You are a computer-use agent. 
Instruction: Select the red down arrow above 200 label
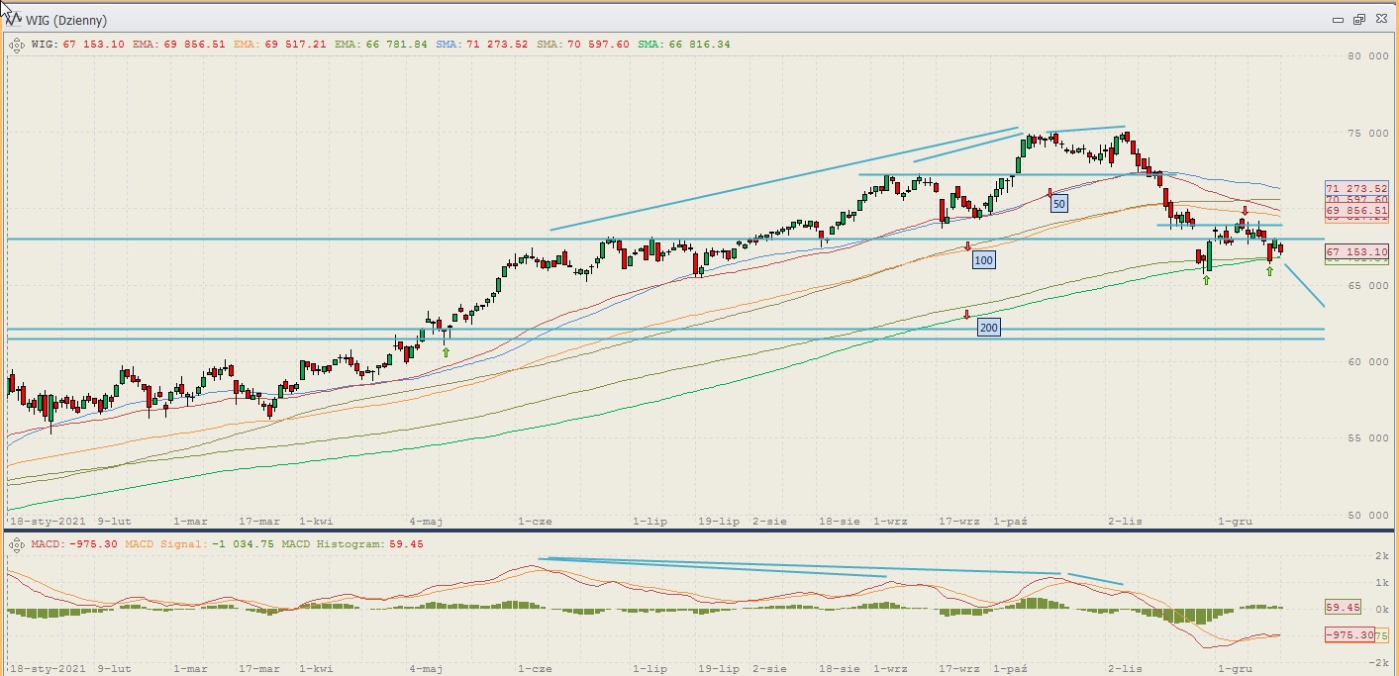[x=967, y=315]
